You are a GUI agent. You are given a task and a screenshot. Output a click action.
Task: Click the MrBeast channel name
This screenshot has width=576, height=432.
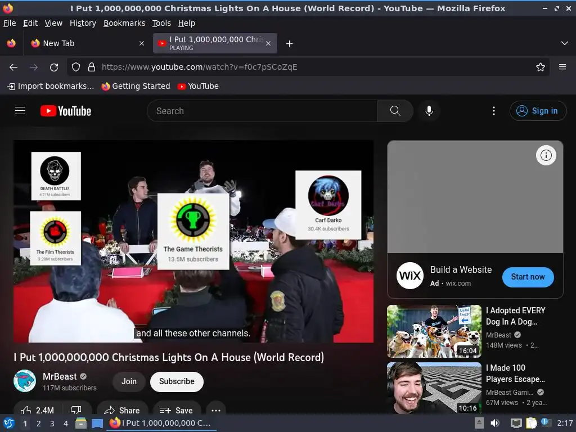(60, 376)
